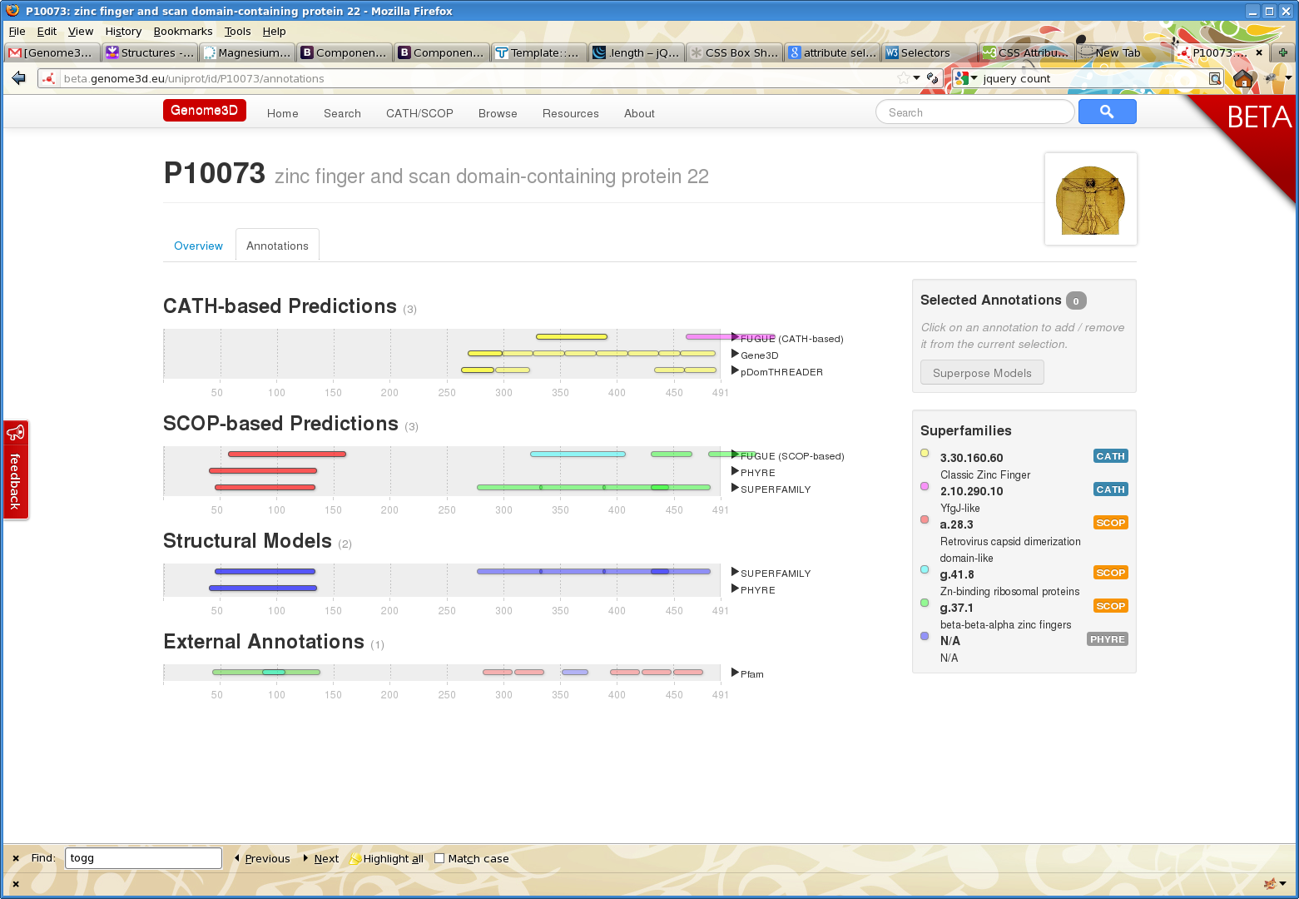1299x899 pixels.
Task: Click the browser back arrow
Action: (19, 78)
